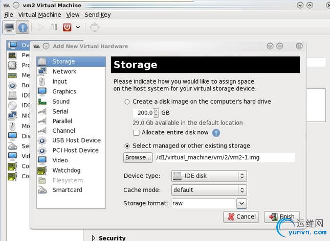Select 'Create a disk image' radio button
Screen dimensions: 330x241
(127, 102)
